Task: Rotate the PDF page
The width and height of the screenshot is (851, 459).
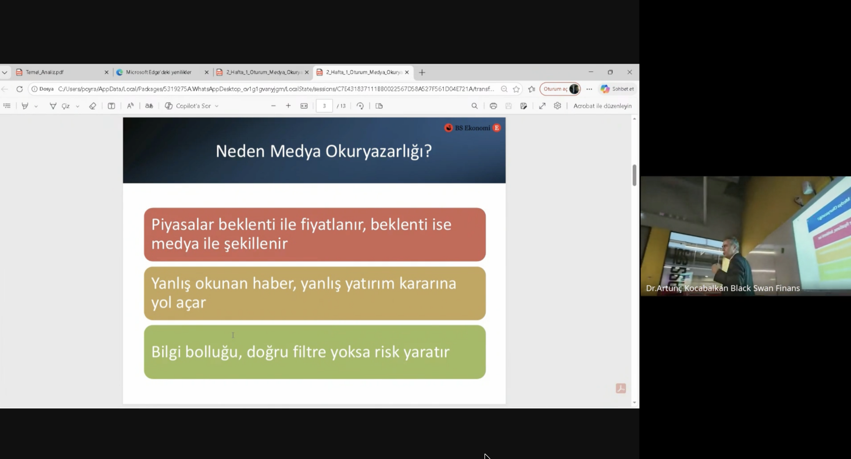Action: point(360,106)
